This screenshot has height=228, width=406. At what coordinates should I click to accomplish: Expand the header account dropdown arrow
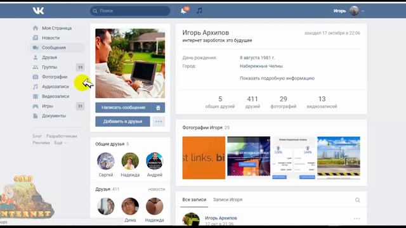[x=363, y=11]
